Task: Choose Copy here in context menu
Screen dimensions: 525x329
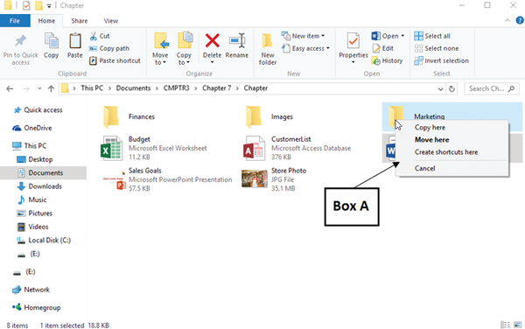Action: [x=430, y=128]
